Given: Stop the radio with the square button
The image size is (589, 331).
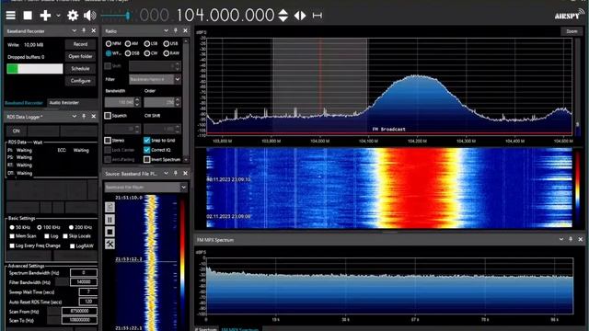Looking at the screenshot, I should click(28, 16).
